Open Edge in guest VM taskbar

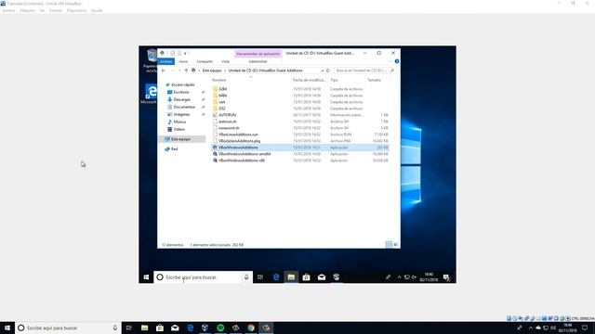click(x=276, y=277)
